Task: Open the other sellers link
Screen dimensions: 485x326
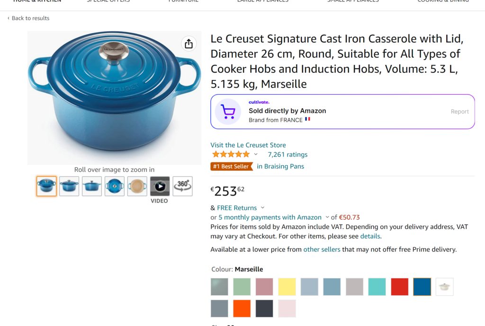Action: (x=322, y=249)
